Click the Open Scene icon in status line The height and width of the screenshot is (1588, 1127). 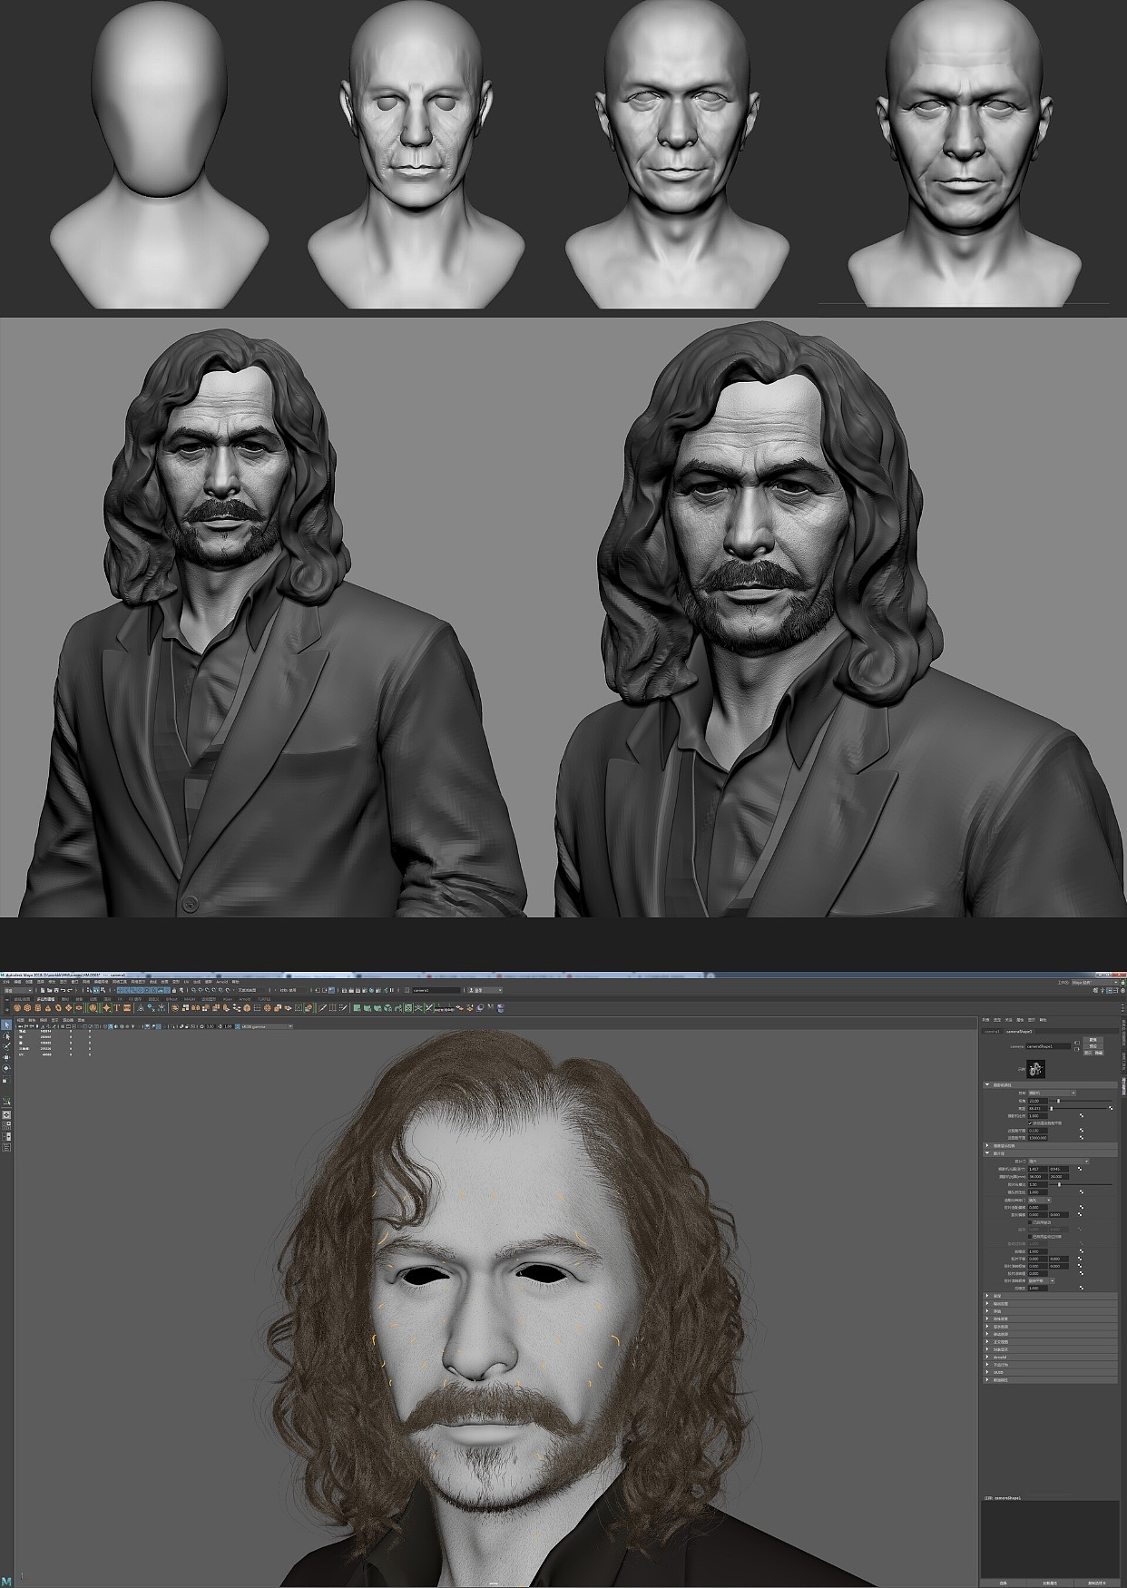pos(49,990)
